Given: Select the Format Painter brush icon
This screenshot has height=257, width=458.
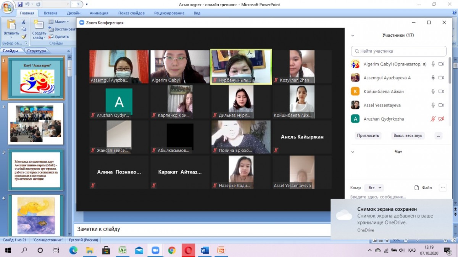Looking at the screenshot, I should 24,37.
